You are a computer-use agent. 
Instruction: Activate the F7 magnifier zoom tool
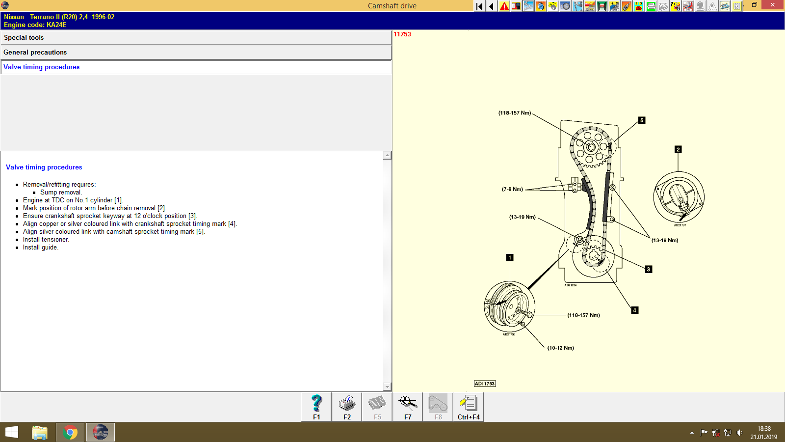click(407, 404)
